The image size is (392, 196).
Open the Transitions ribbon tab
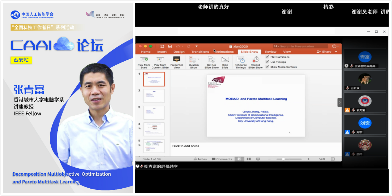pos(200,52)
